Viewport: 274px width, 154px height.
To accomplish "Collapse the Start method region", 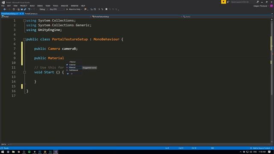I will (x=25, y=72).
